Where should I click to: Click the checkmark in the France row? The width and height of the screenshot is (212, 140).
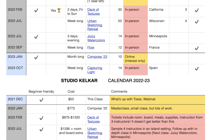coord(197,48)
